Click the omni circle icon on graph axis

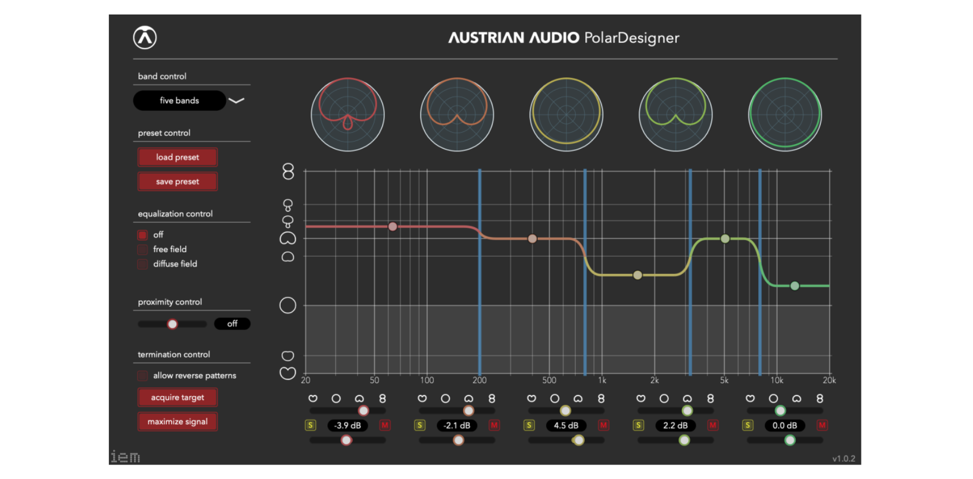point(287,305)
